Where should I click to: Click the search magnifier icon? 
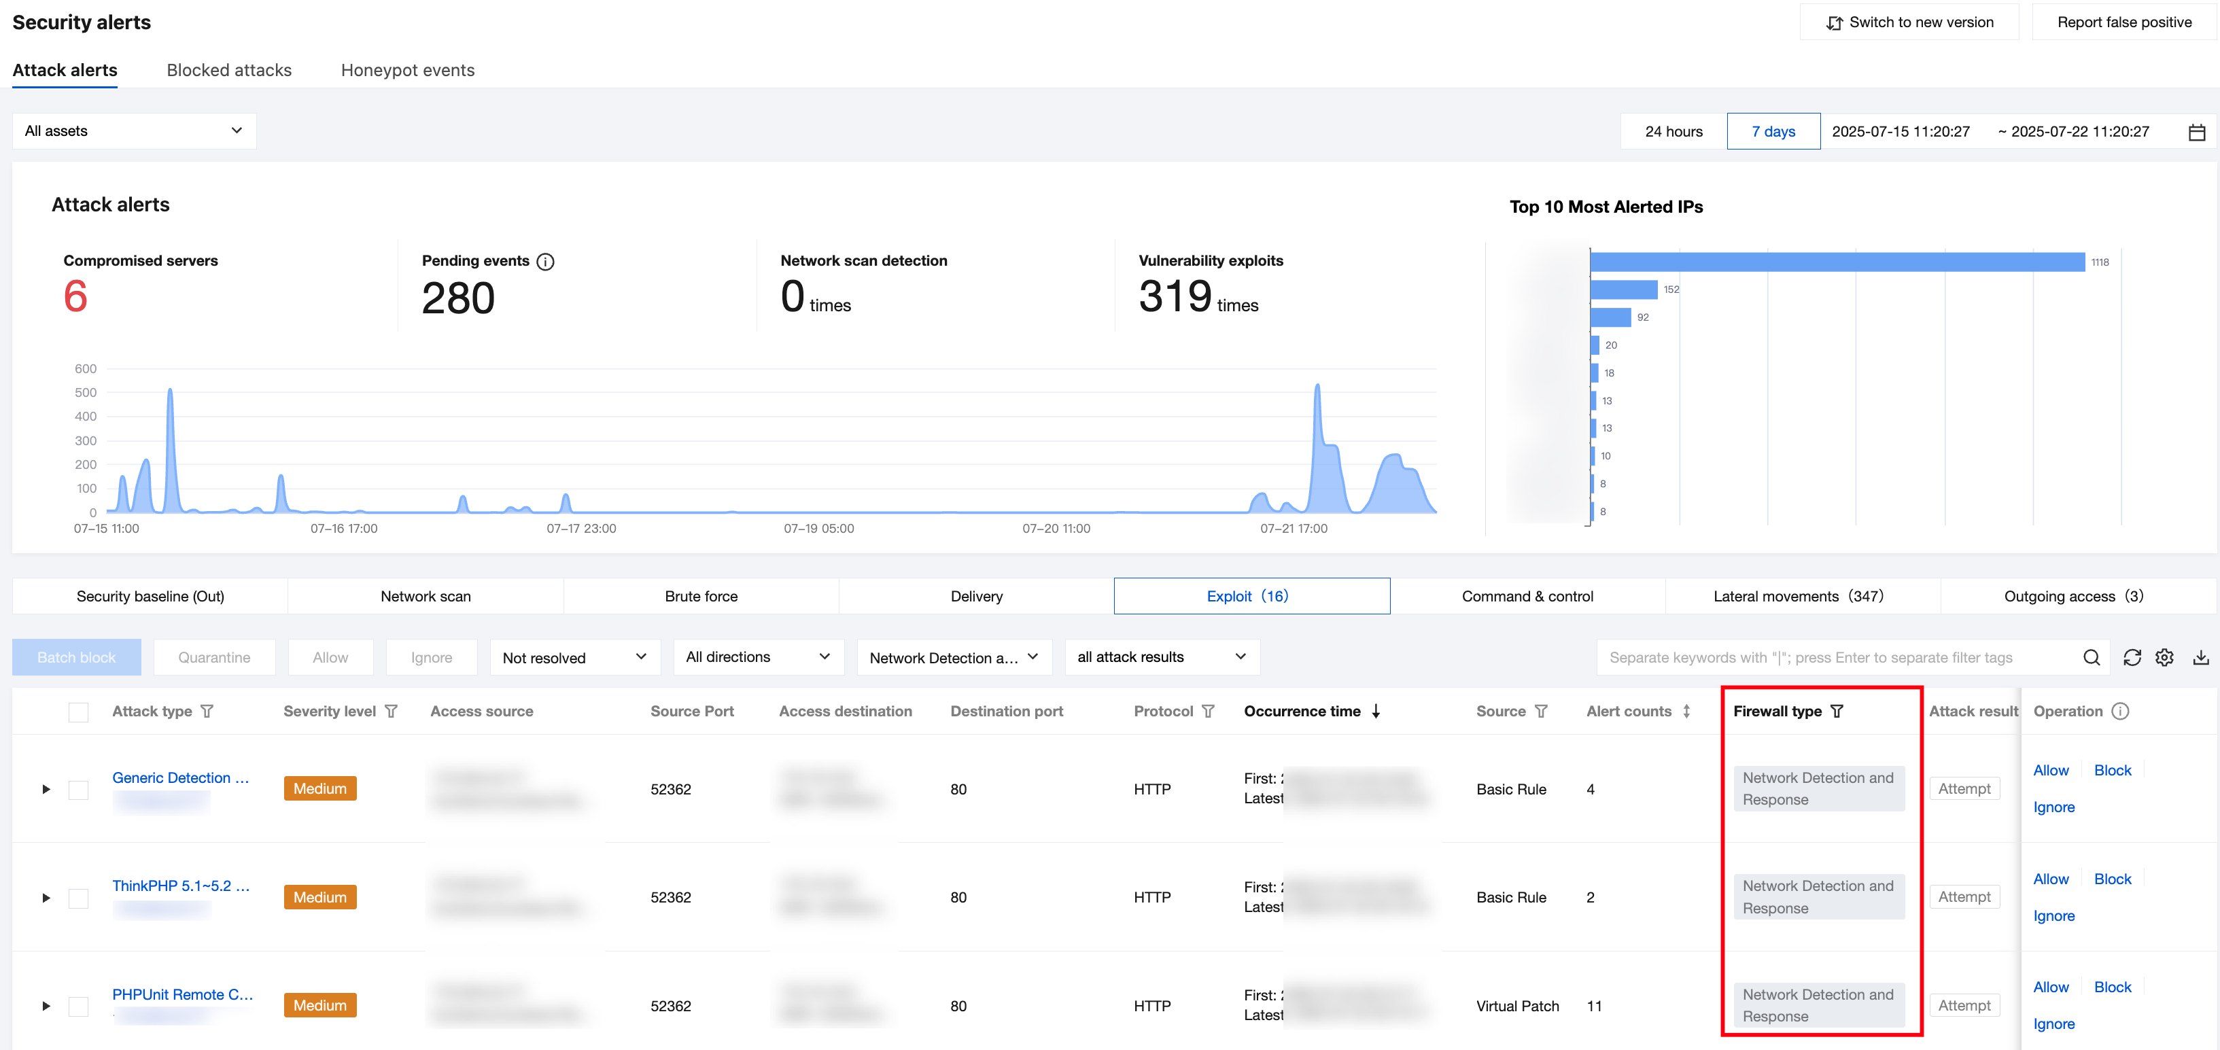click(x=2091, y=657)
